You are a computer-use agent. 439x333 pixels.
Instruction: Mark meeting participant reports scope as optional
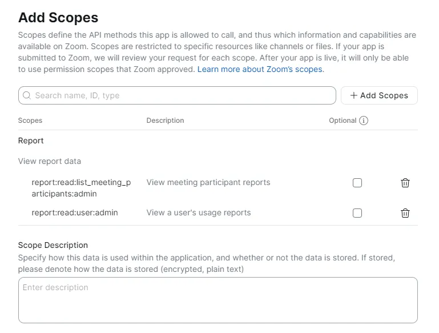tap(357, 183)
